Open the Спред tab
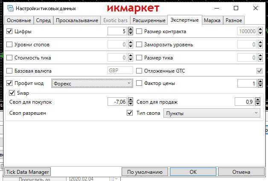 point(44,20)
